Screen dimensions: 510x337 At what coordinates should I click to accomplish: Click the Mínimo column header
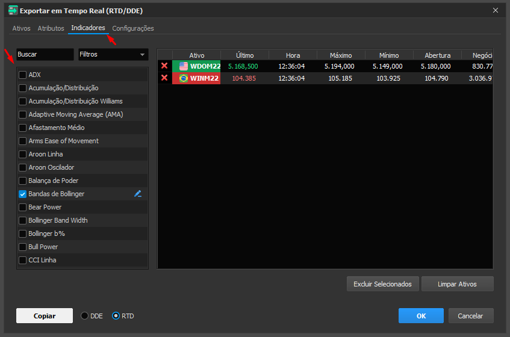pyautogui.click(x=389, y=55)
